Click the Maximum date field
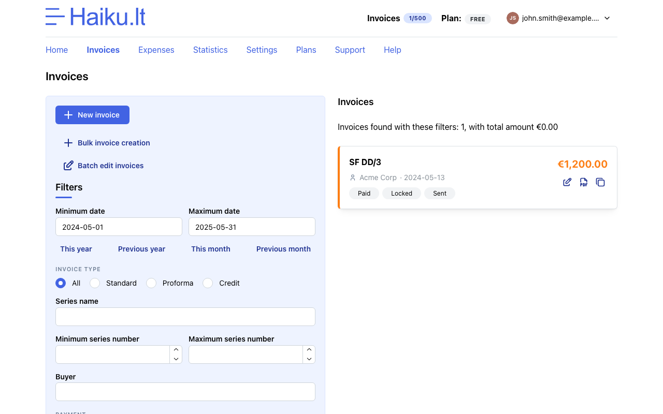 click(252, 227)
